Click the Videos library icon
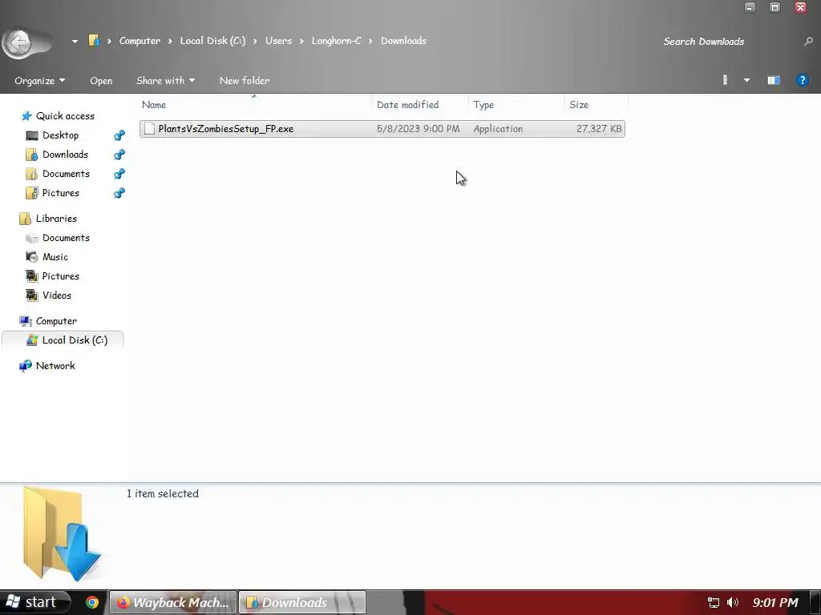The height and width of the screenshot is (615, 821). tap(32, 295)
